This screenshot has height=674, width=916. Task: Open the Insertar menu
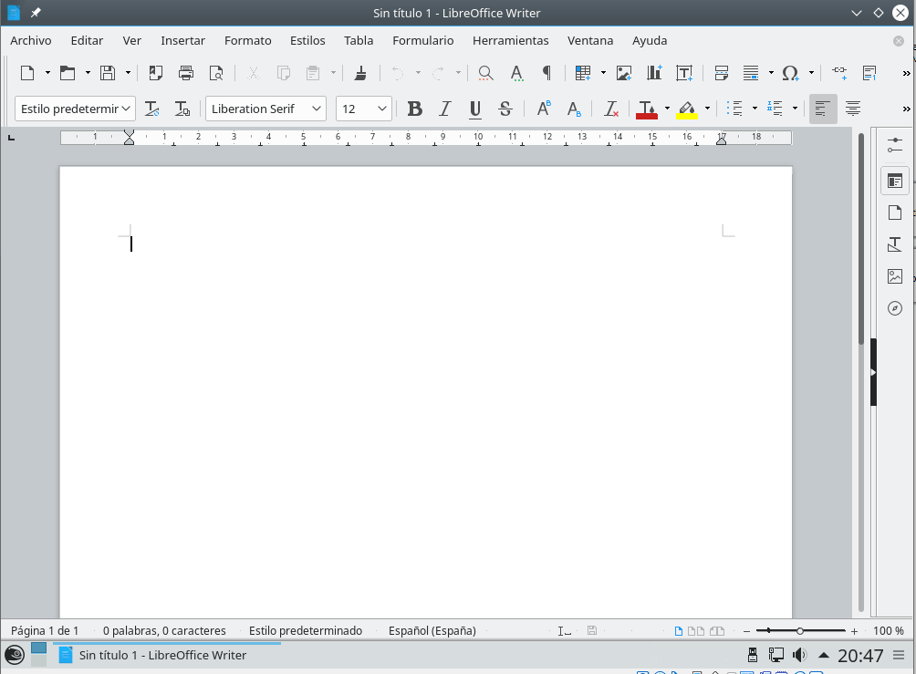tap(182, 40)
